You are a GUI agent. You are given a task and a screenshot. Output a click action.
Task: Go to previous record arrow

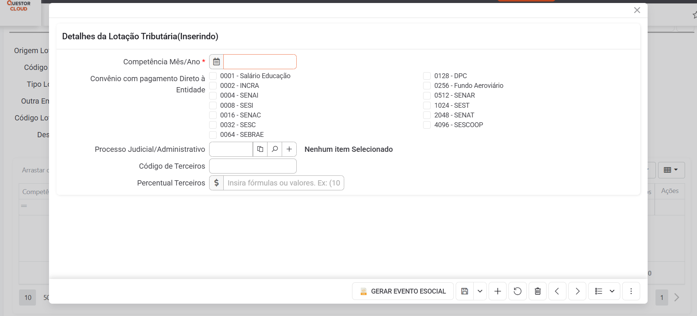pos(557,291)
